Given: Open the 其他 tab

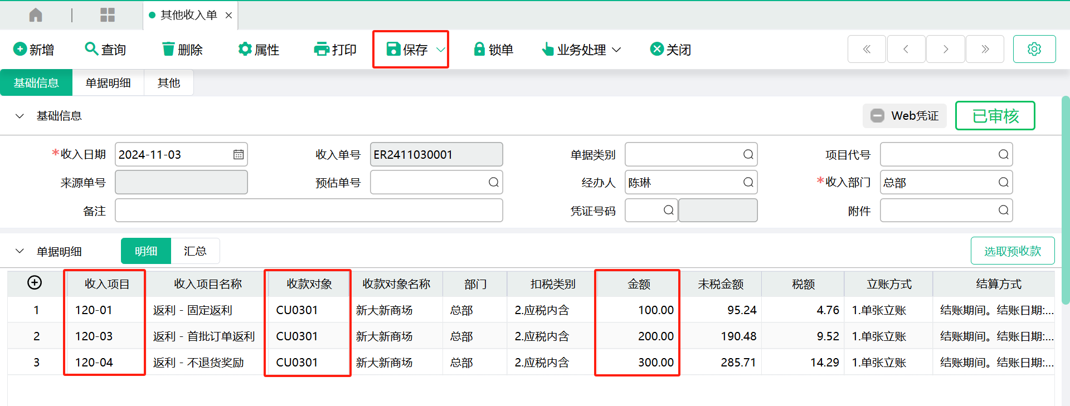Looking at the screenshot, I should click(x=168, y=83).
